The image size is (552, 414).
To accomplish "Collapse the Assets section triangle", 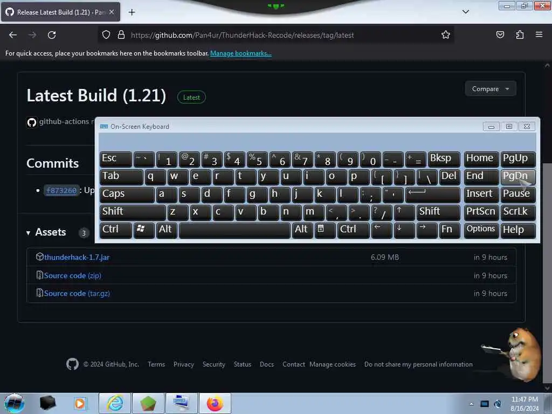I will pos(28,233).
